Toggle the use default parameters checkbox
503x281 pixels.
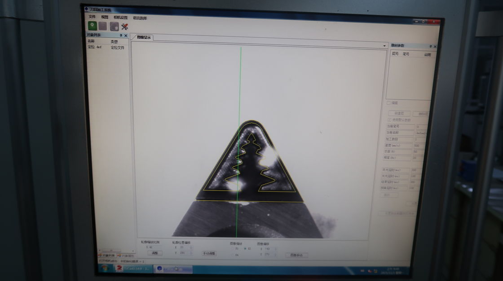coord(389,120)
